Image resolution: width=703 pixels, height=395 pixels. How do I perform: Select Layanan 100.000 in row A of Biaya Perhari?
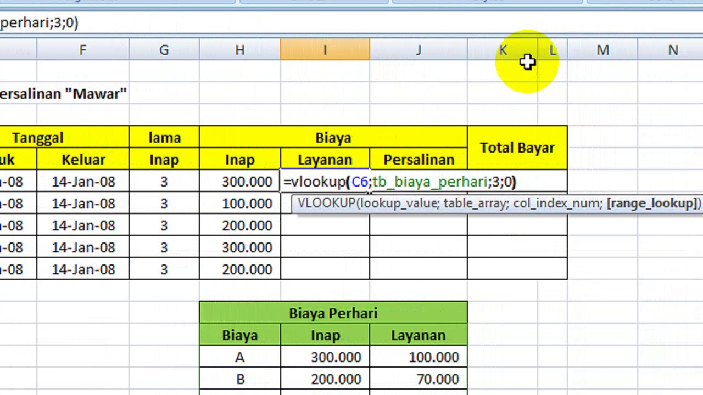coord(419,357)
